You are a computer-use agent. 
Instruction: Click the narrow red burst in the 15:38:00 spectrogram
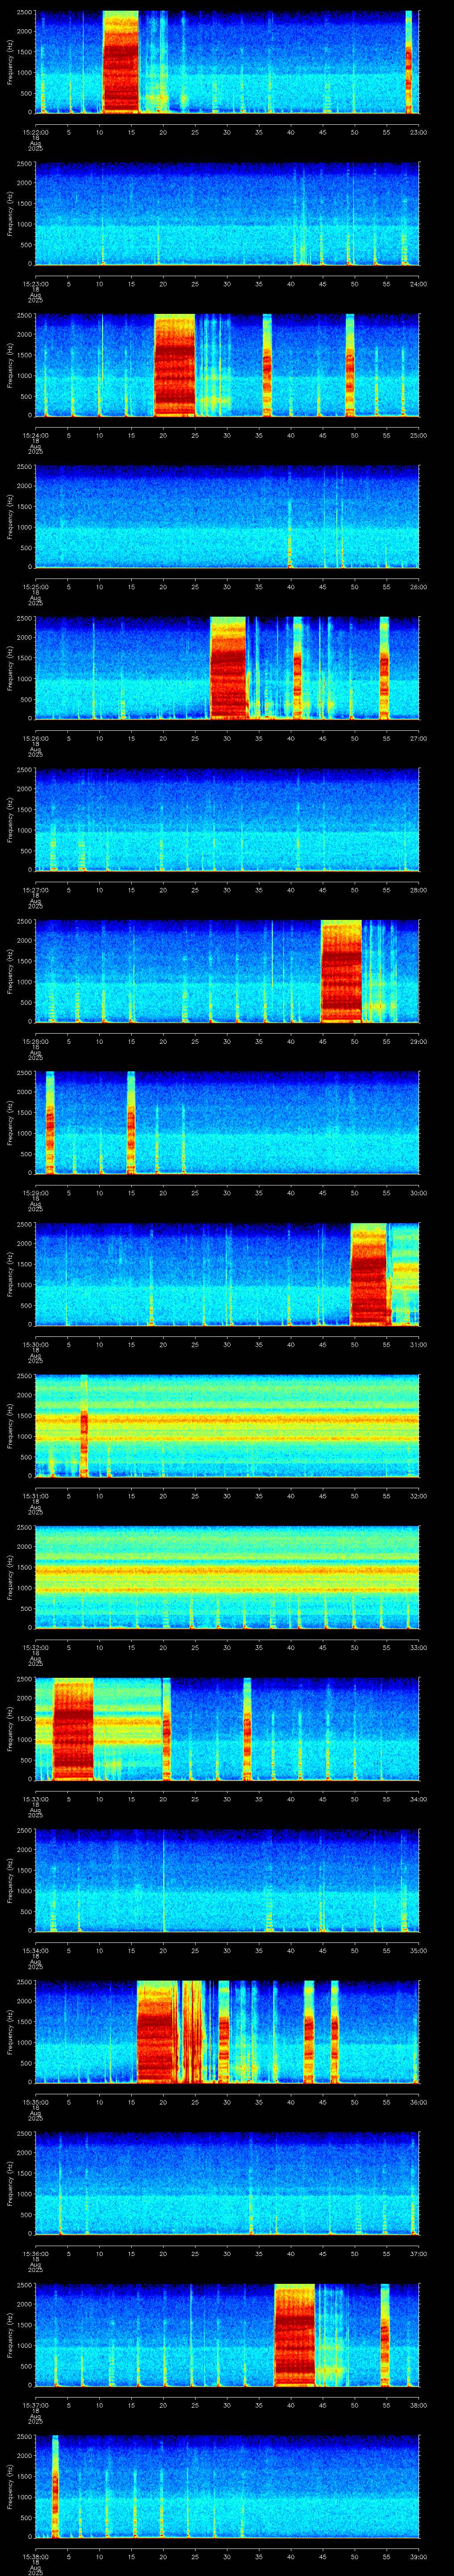click(55, 2486)
